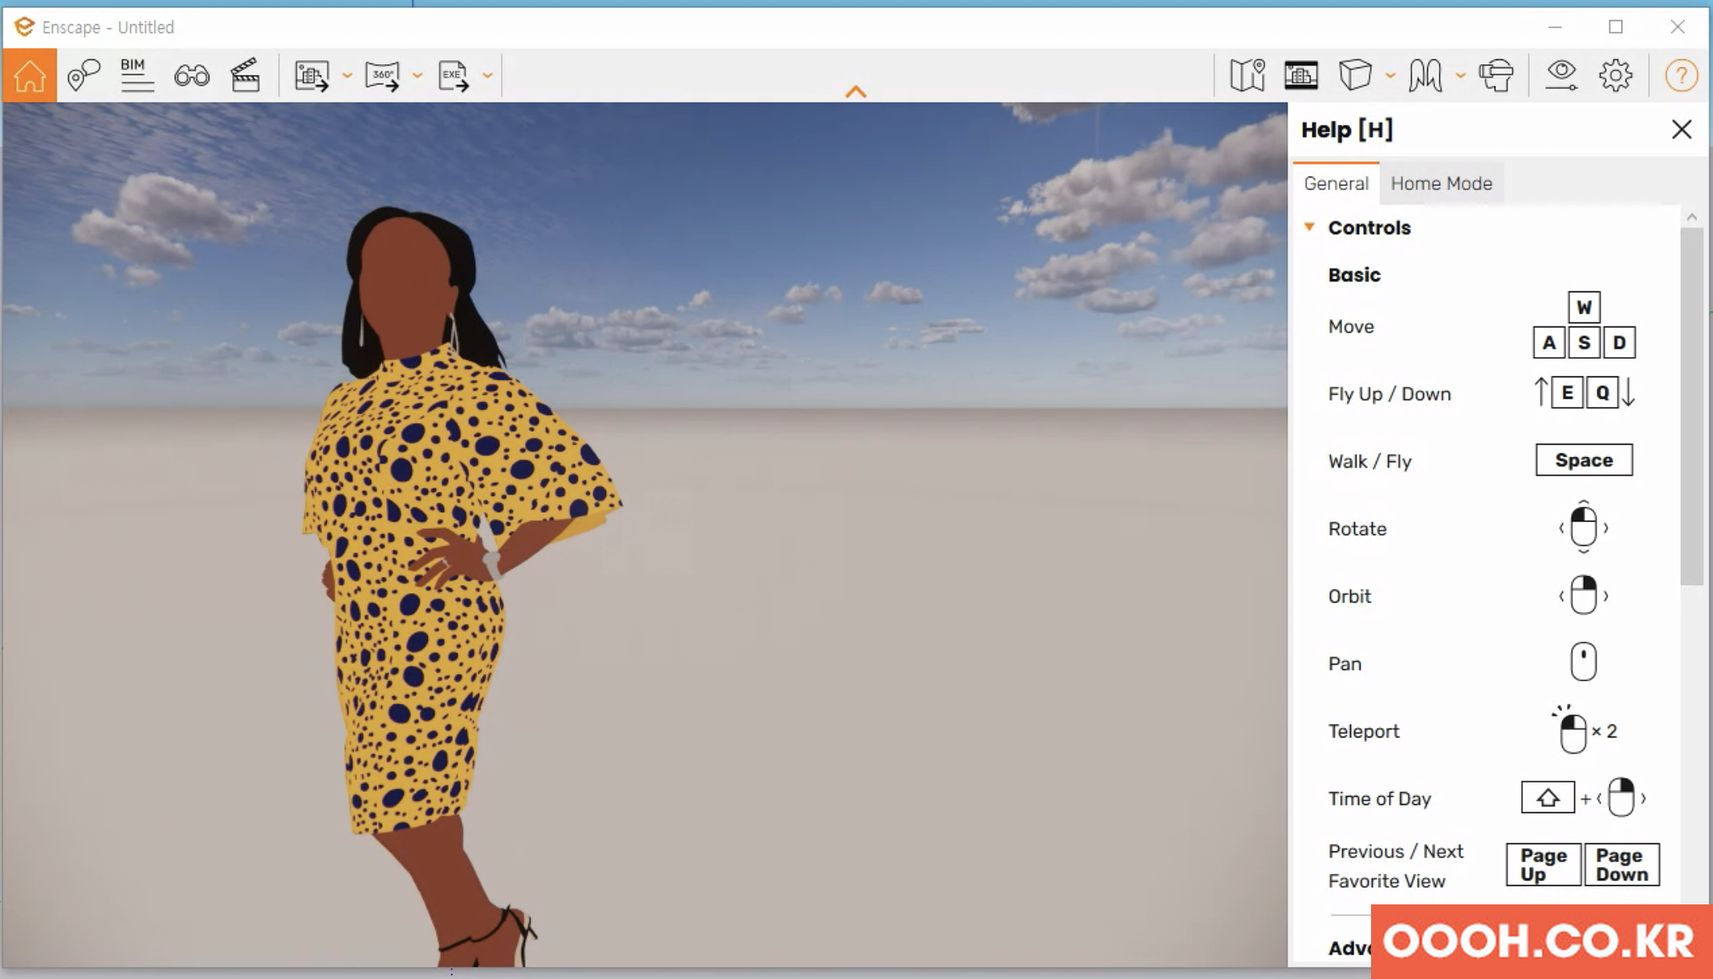This screenshot has height=979, width=1713.
Task: Close the Help panel
Action: (x=1681, y=129)
